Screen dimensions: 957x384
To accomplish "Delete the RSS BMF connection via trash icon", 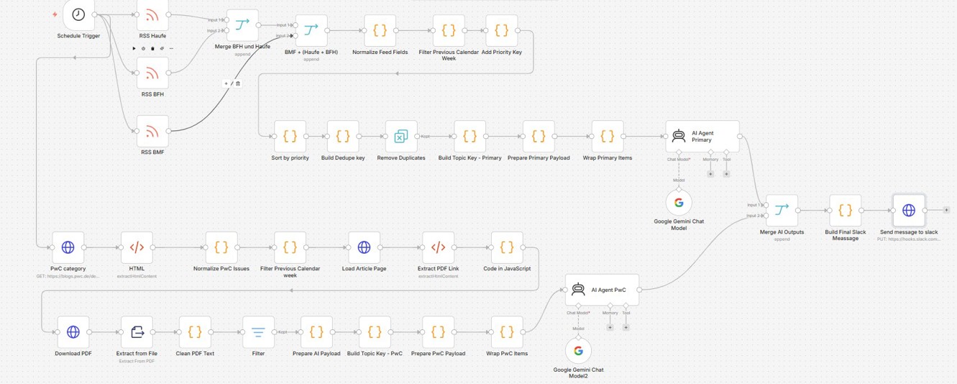I will coord(238,83).
